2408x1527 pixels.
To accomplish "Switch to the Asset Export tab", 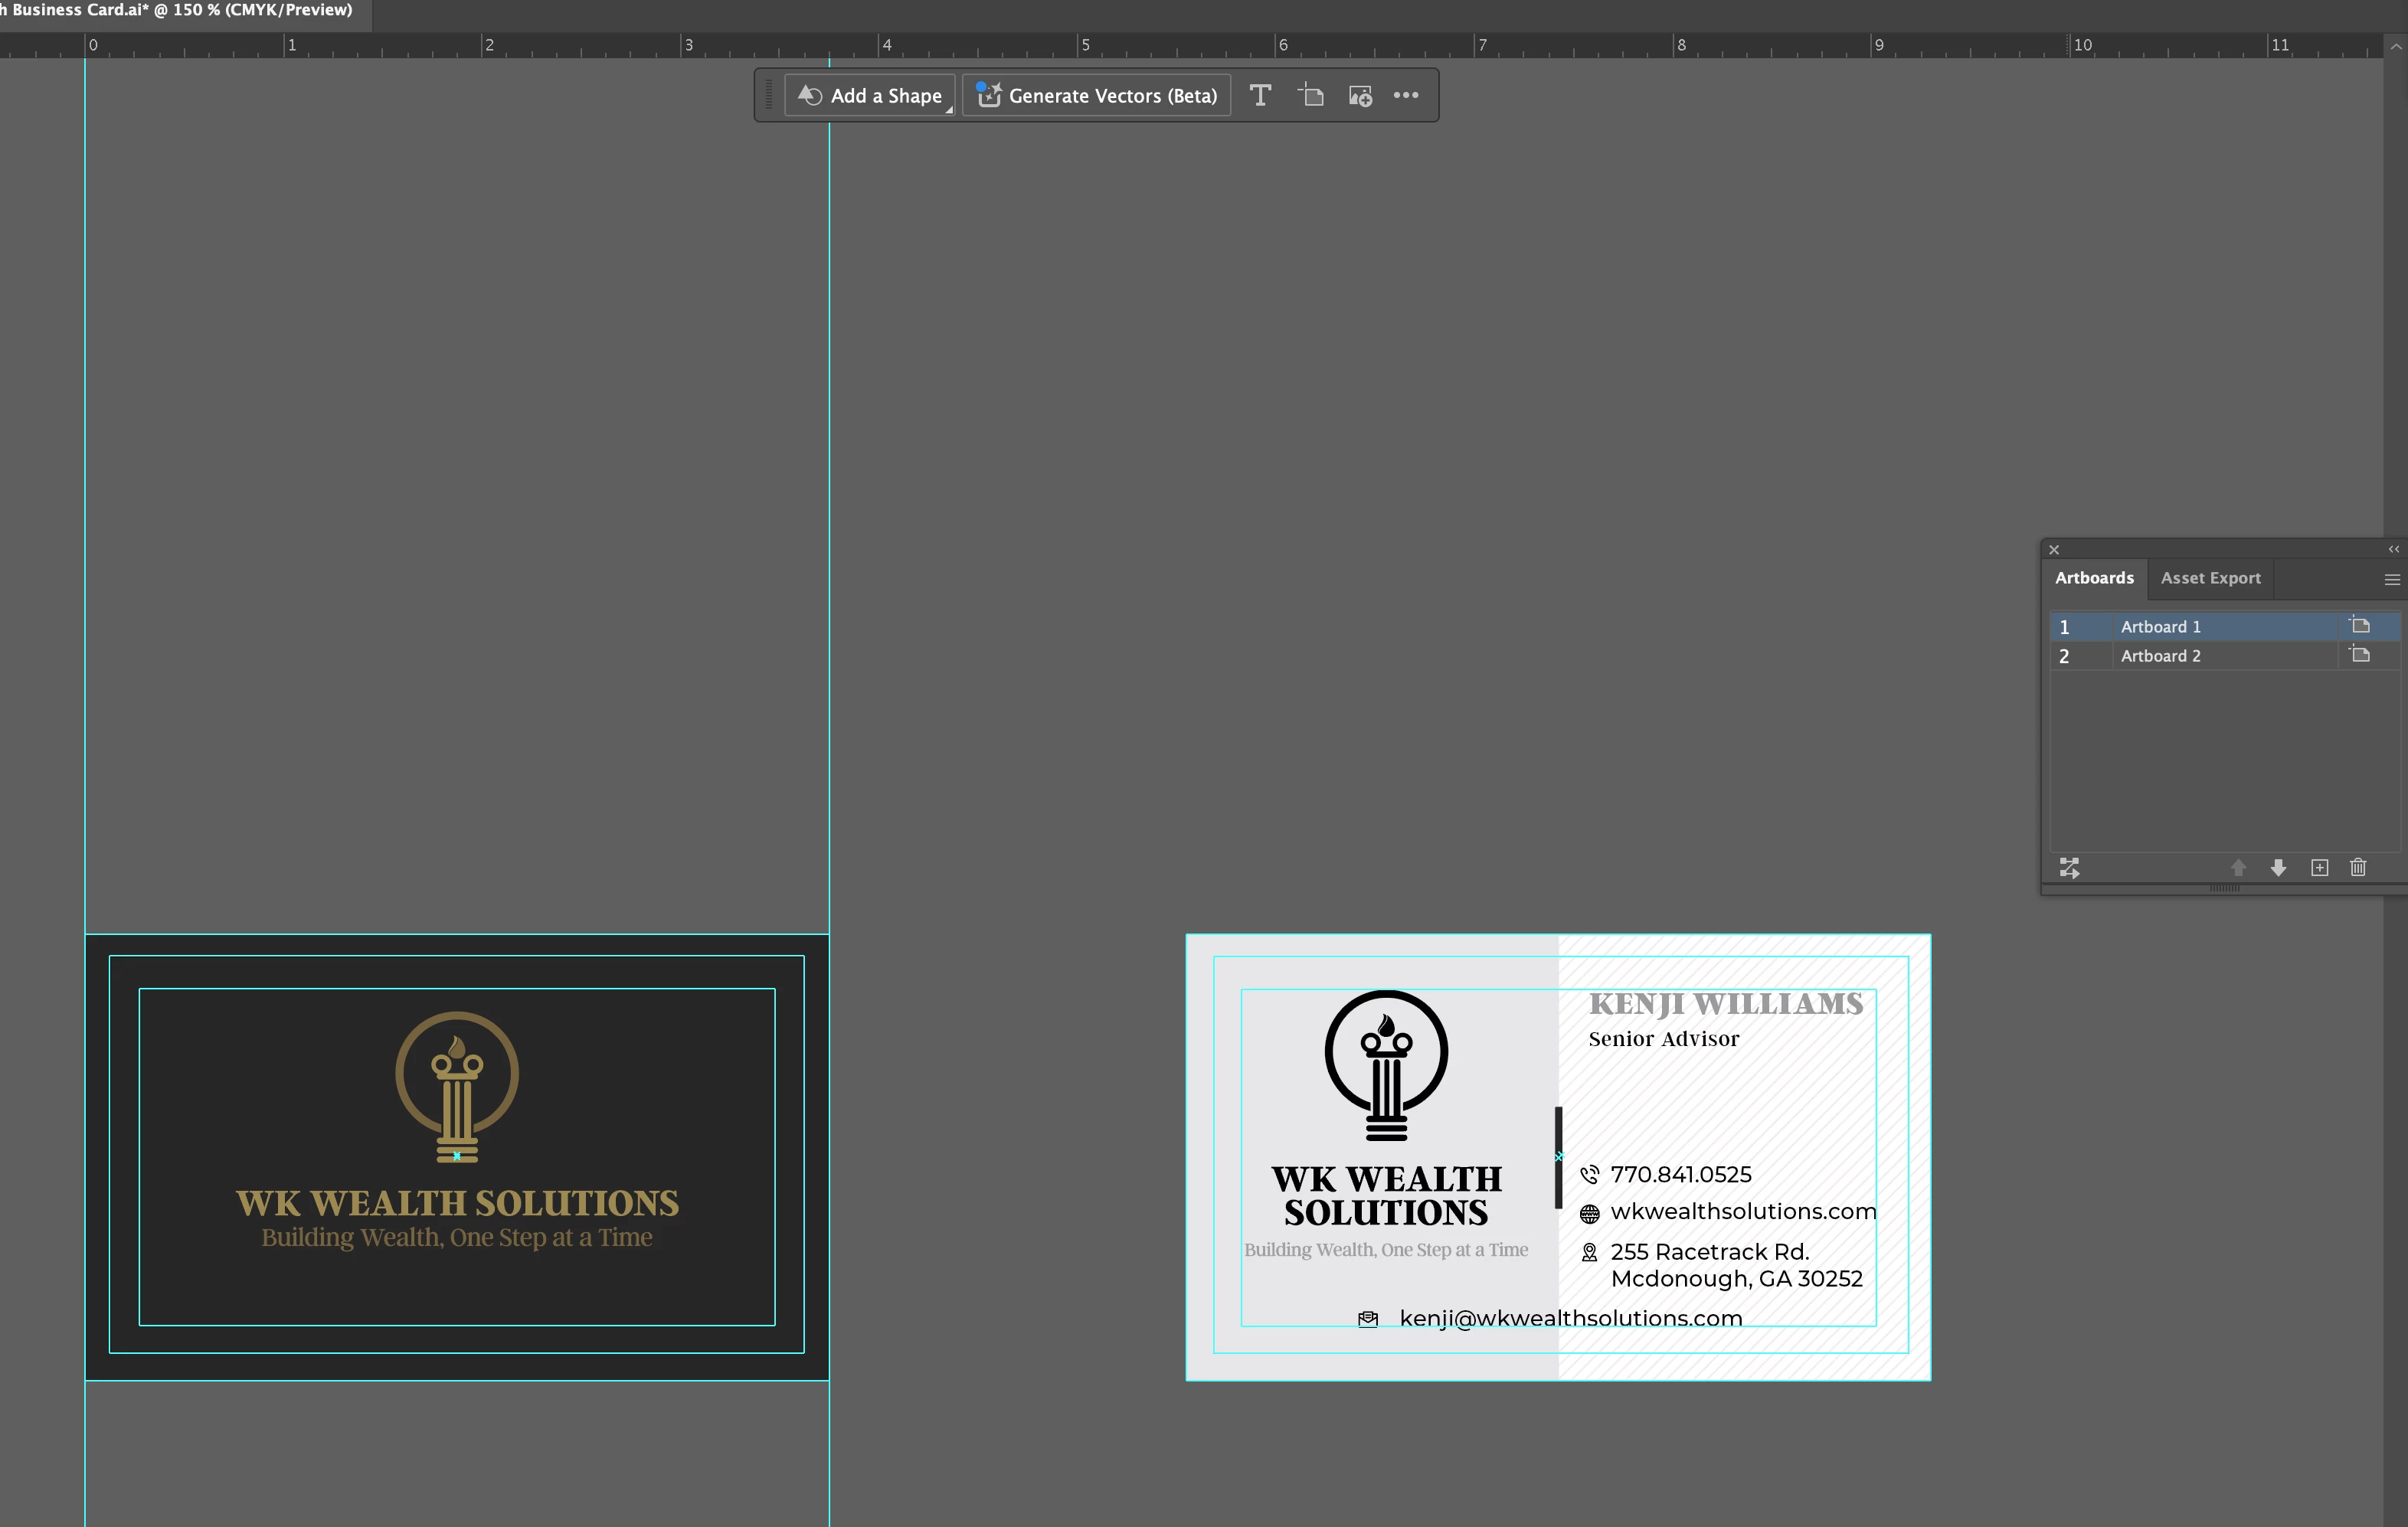I will [x=2210, y=578].
